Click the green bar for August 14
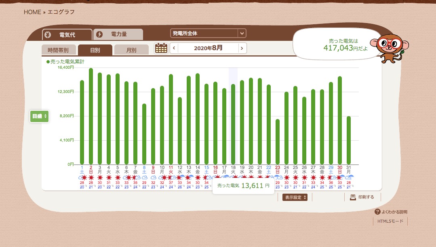This screenshot has width=436, height=247. [198, 119]
